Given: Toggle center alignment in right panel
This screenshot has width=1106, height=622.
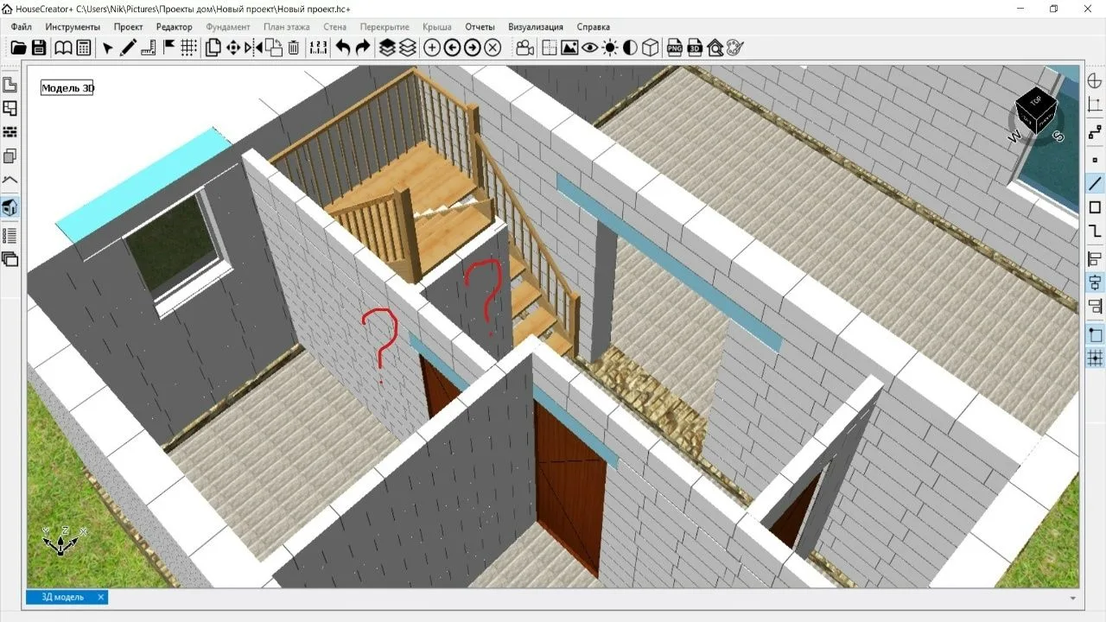Looking at the screenshot, I should point(1095,282).
